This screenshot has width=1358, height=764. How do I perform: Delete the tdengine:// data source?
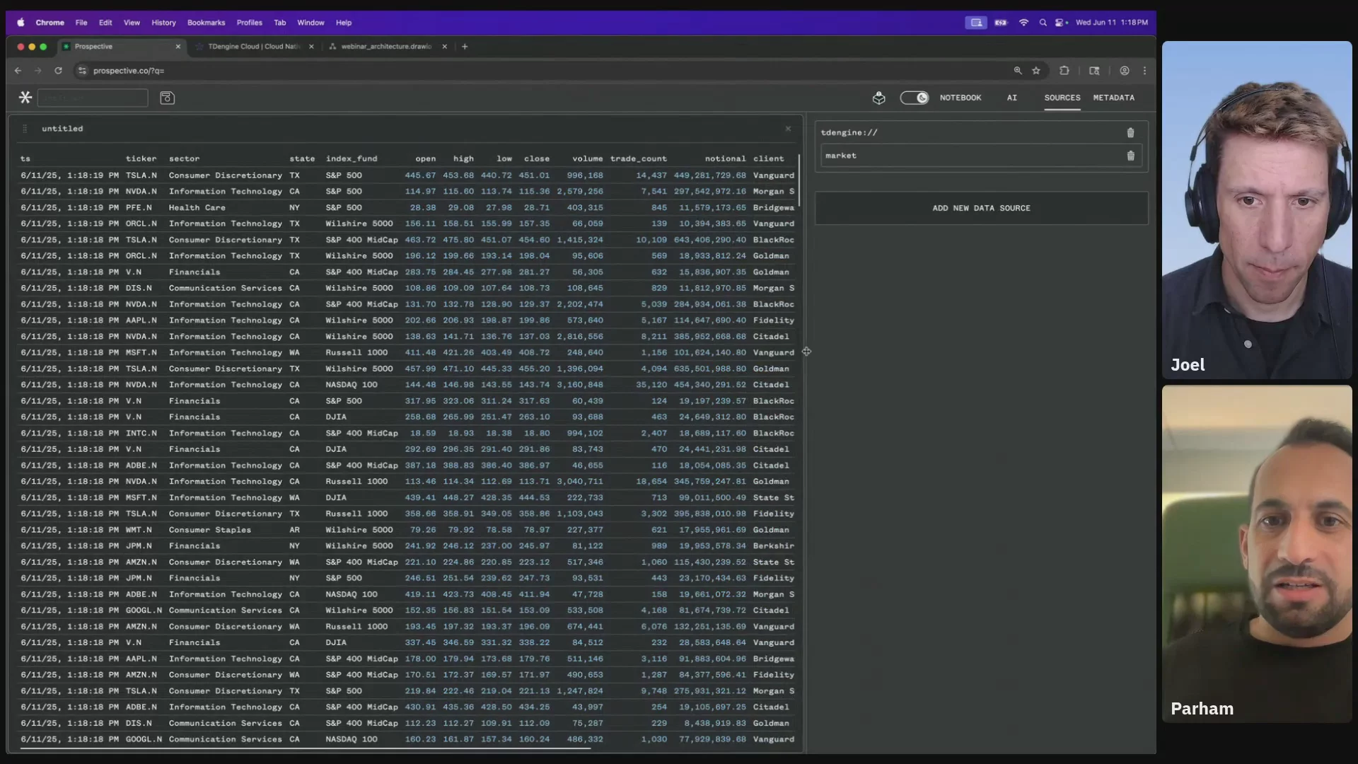(1130, 133)
